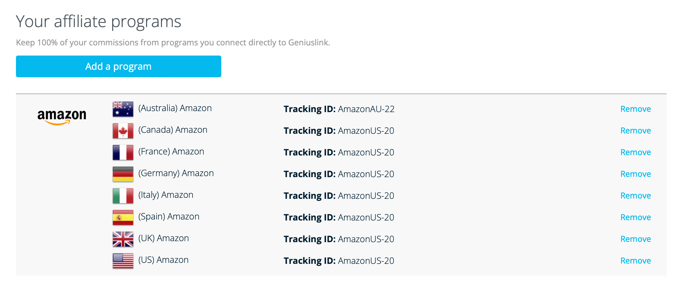
Task: Remove the (Italy) Amazon program
Action: 635,195
